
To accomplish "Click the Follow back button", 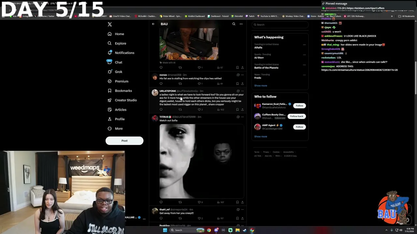I will [296, 116].
